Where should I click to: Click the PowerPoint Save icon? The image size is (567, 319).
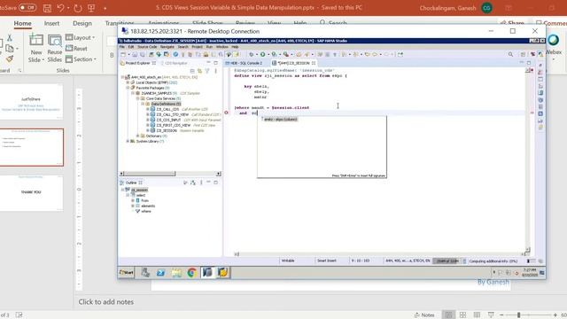tap(47, 8)
